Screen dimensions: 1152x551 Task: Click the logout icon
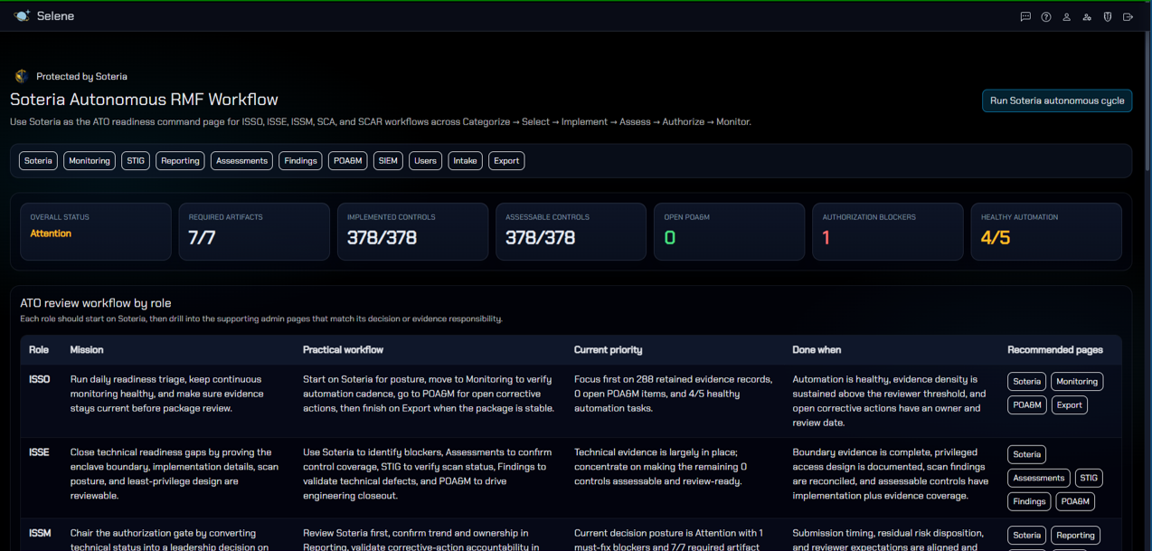coord(1128,16)
